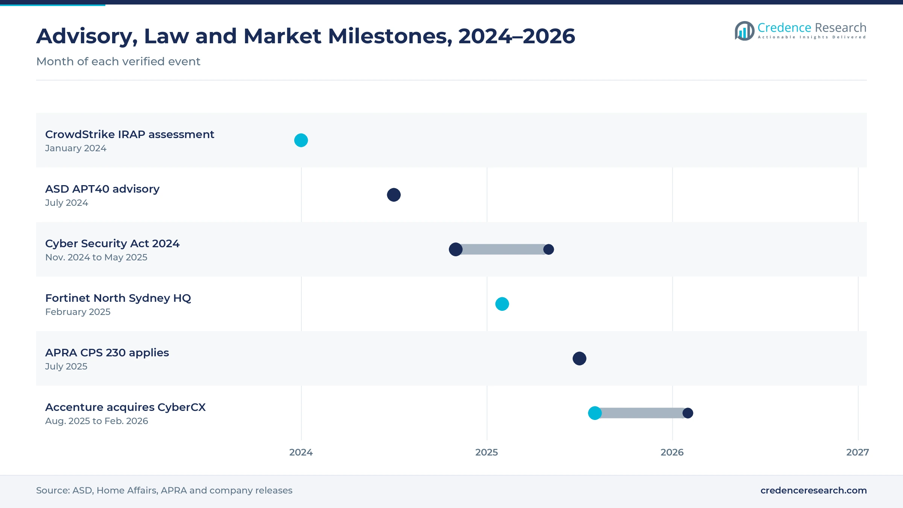
Task: Click the 'CrowdStrike IRAP assessment' row title
Action: coord(129,134)
